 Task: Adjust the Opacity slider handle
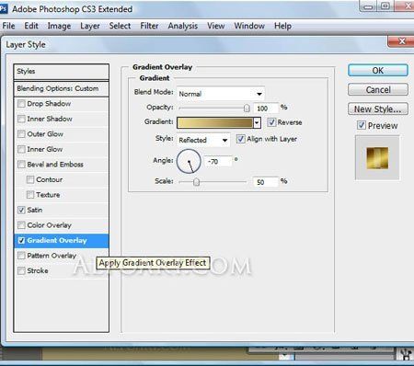pos(247,108)
